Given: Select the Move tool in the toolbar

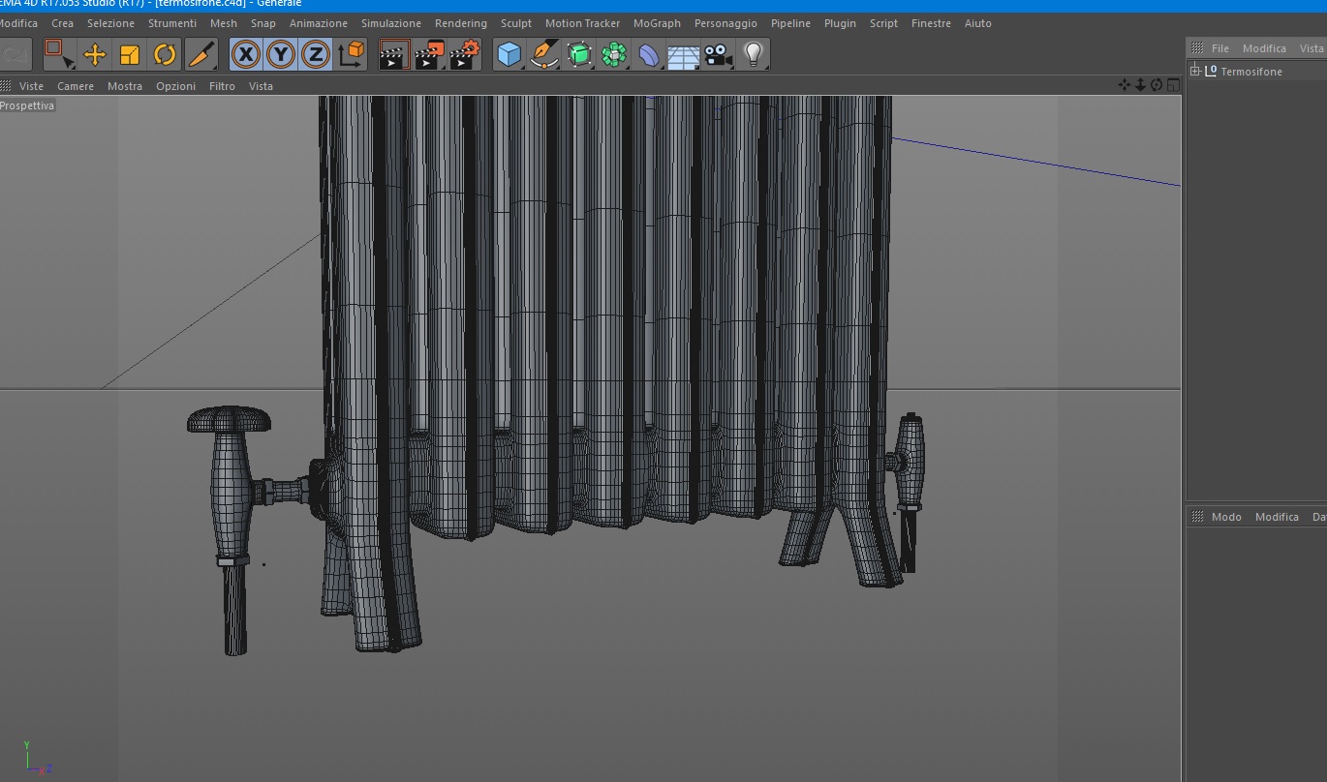Looking at the screenshot, I should coord(95,54).
